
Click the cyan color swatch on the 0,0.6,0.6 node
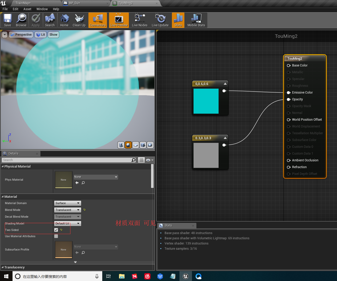(206, 101)
